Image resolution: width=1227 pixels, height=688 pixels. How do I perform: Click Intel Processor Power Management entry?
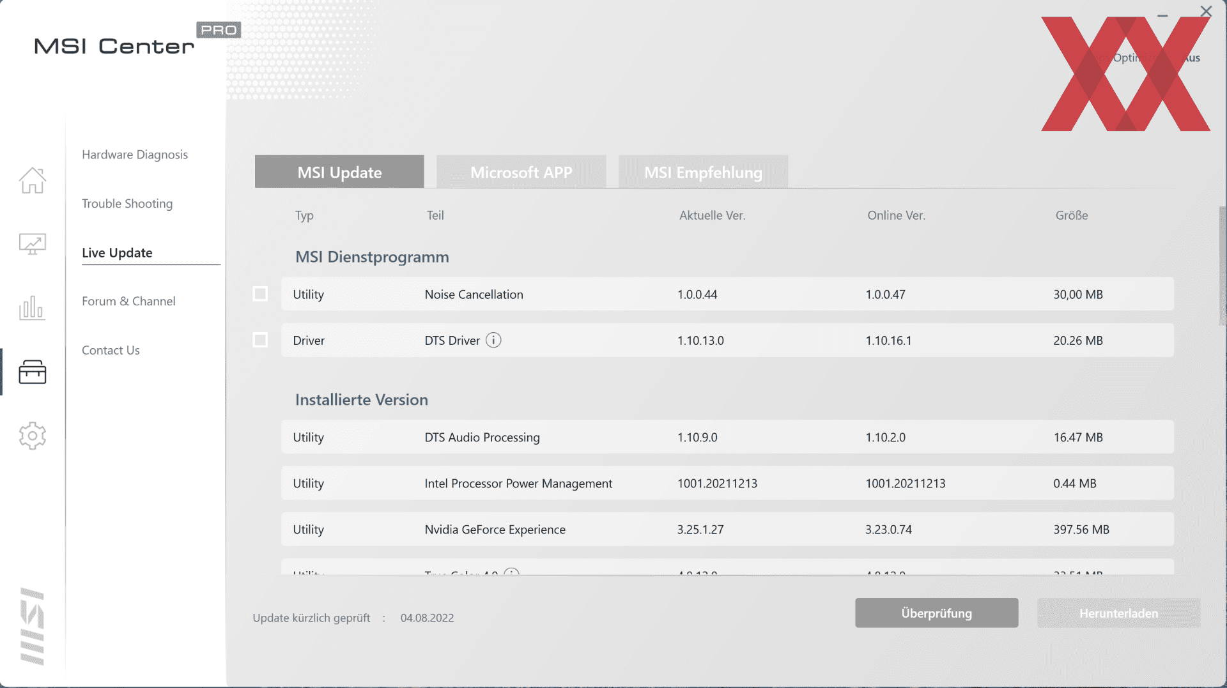518,484
